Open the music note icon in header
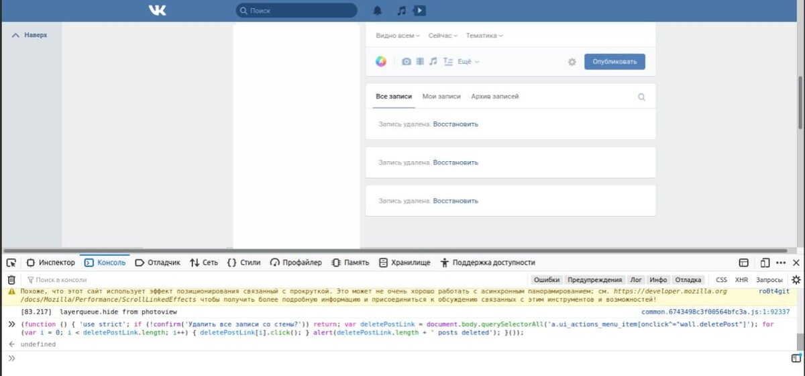Image resolution: width=805 pixels, height=376 pixels. 401,11
